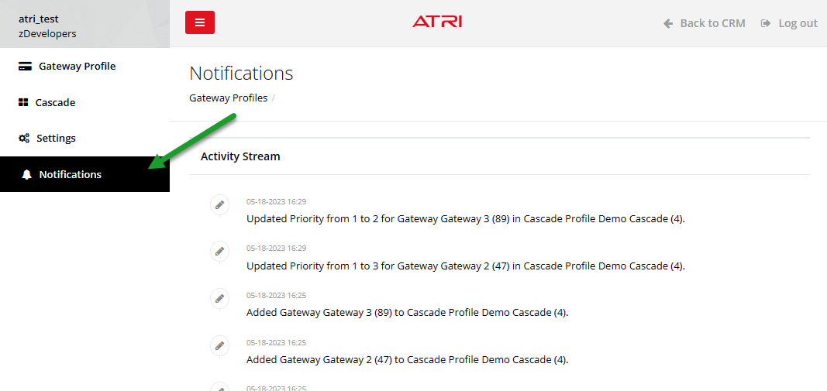Open the Cascade menu item
The image size is (827, 391).
coord(55,102)
